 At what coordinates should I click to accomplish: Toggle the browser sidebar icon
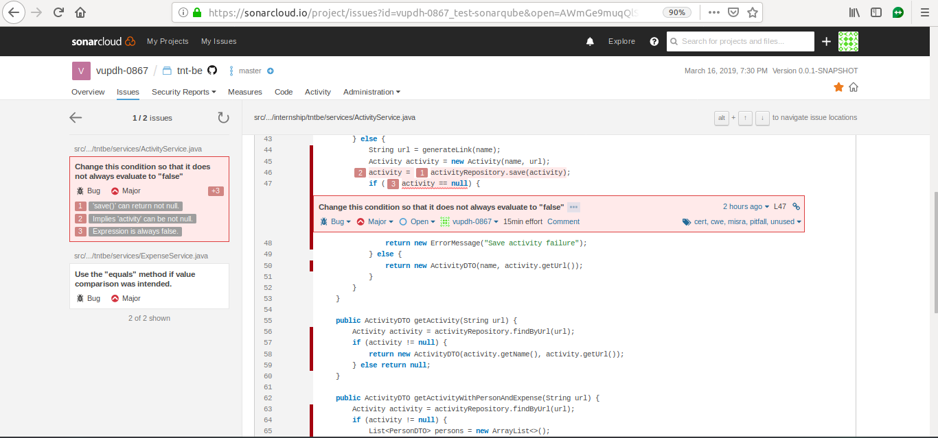pyautogui.click(x=876, y=12)
